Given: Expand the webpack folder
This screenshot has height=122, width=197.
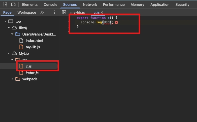Looking at the screenshot, I should coord(12,79).
